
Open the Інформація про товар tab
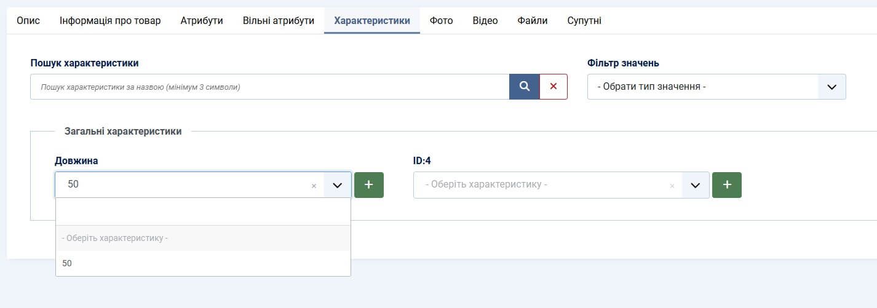tap(110, 20)
